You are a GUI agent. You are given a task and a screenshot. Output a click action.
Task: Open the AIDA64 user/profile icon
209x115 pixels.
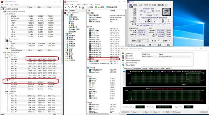80,7
